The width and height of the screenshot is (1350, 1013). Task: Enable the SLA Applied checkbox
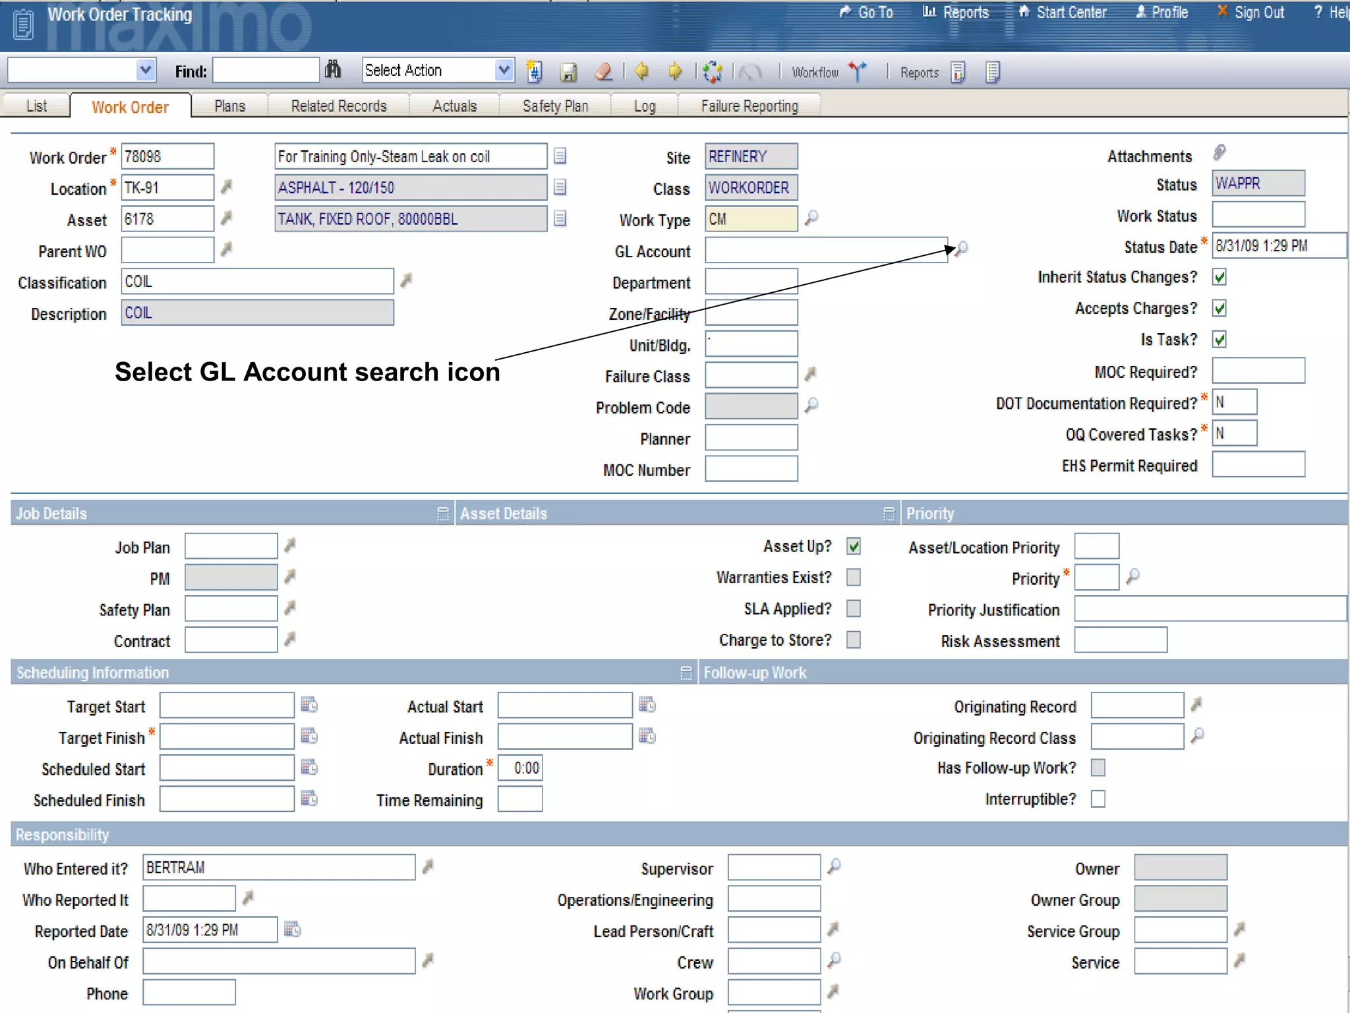click(854, 608)
